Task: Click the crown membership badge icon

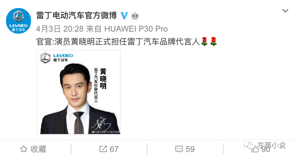Action: (135, 16)
